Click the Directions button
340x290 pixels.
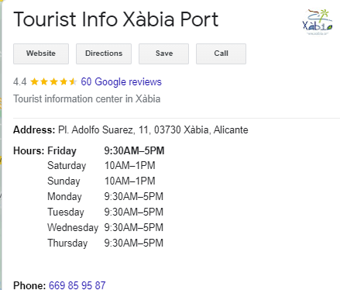(x=104, y=54)
